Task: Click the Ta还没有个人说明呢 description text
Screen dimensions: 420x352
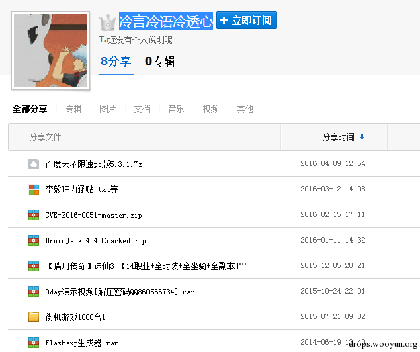Action: (x=136, y=40)
